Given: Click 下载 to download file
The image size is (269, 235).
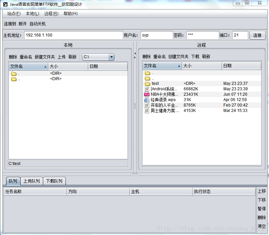Looking at the screenshot, I should pos(195,56).
